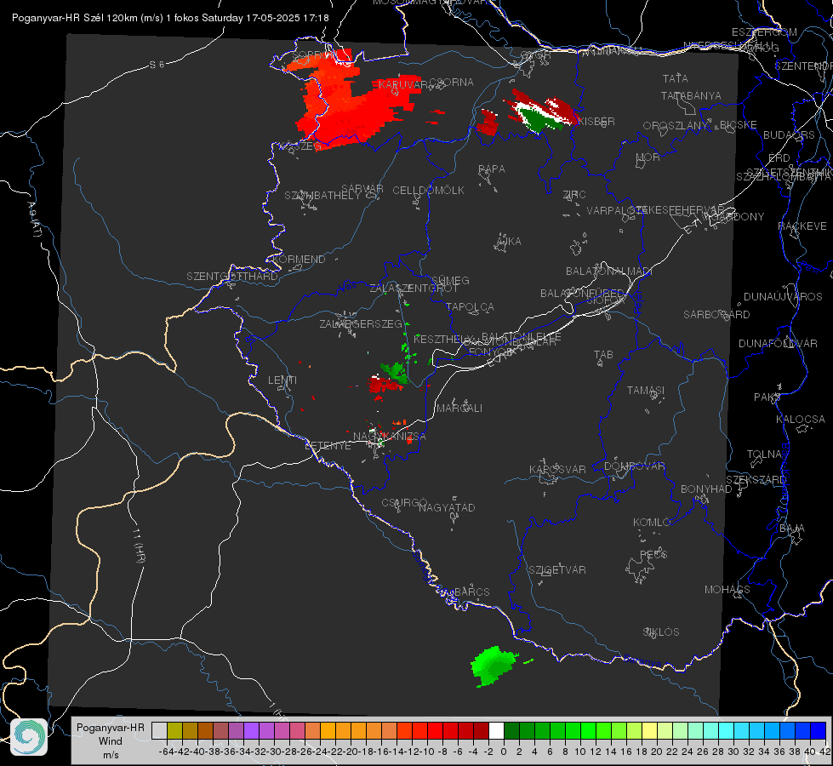Click the OROSZLANY city label
This screenshot has height=766, width=833.
tap(675, 125)
